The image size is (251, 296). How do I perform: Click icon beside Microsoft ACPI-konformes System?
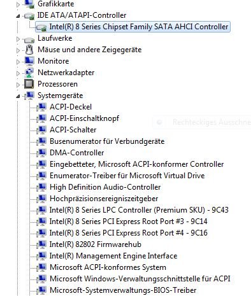(x=41, y=267)
